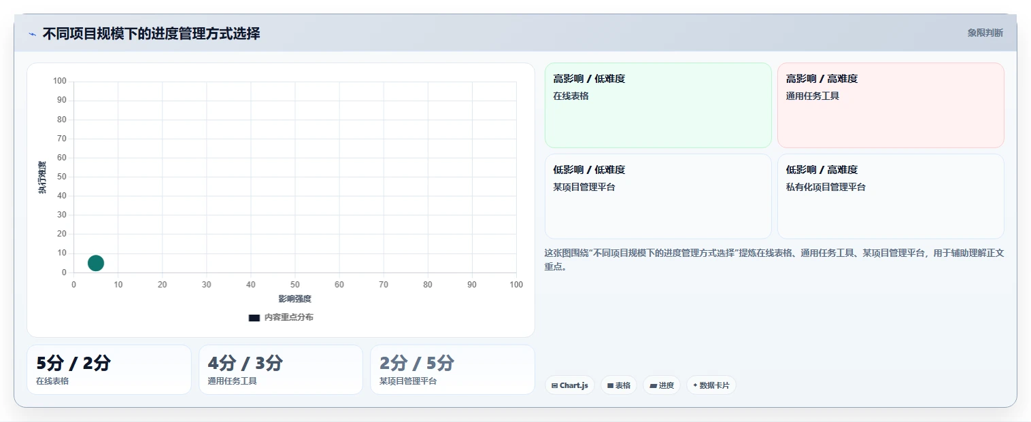
Task: Click the dark legend color box
Action: pos(254,317)
